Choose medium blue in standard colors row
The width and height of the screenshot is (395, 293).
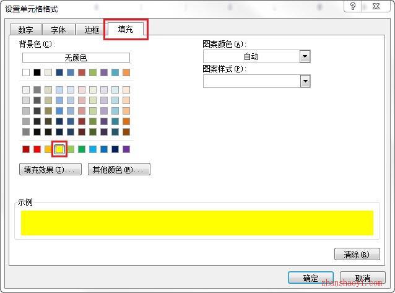(104, 149)
